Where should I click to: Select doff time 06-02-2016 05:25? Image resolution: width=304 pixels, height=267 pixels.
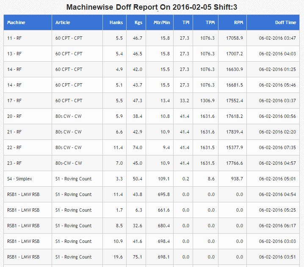[277, 210]
